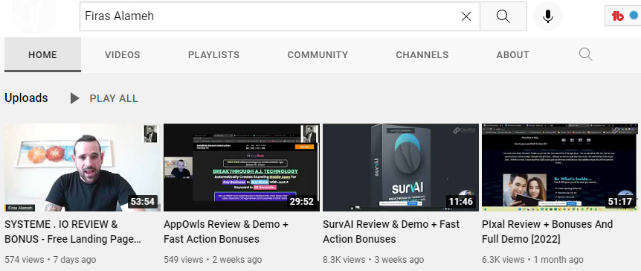Click the 11:46 duration badge
The width and height of the screenshot is (641, 271).
coord(461,202)
